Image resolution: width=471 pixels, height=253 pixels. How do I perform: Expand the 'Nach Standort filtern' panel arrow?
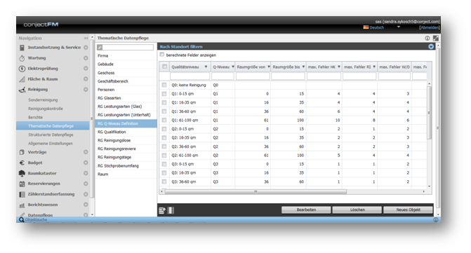coord(431,46)
